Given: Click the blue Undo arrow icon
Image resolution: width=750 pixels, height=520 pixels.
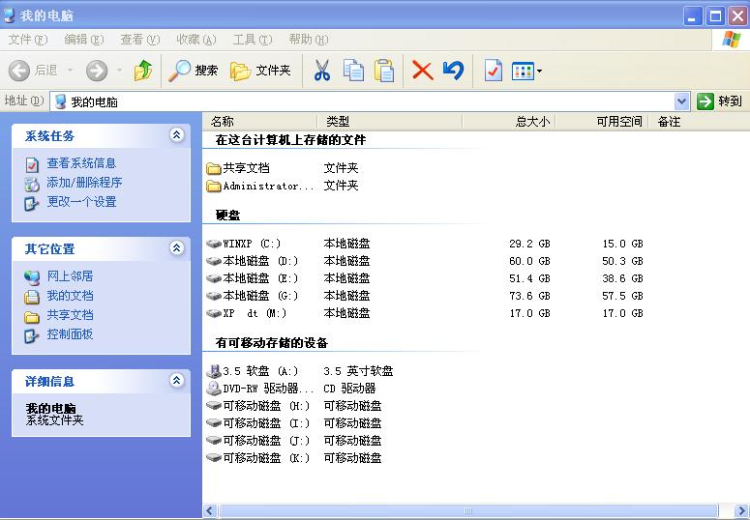Looking at the screenshot, I should point(453,71).
